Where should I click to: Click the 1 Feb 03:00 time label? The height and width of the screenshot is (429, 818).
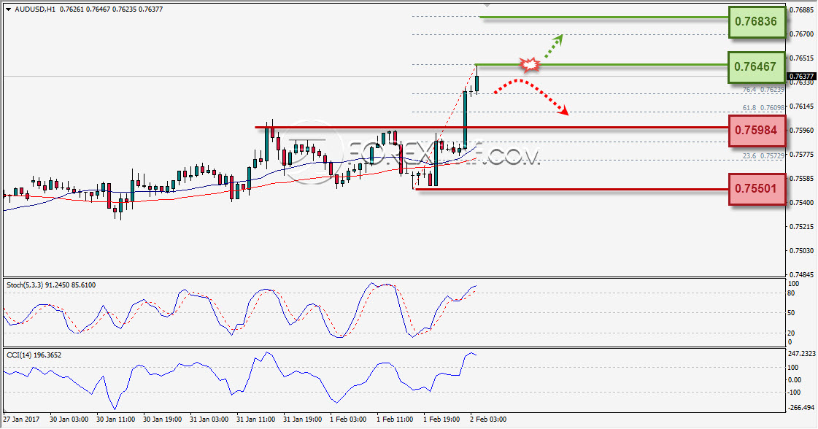[x=348, y=419]
